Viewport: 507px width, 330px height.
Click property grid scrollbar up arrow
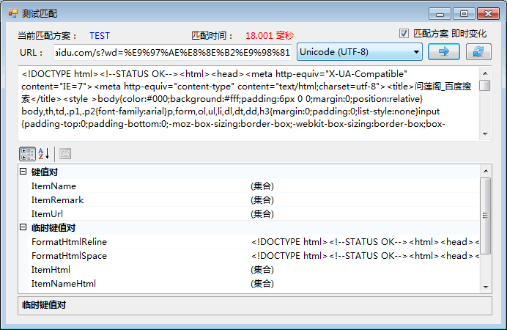pyautogui.click(x=485, y=171)
